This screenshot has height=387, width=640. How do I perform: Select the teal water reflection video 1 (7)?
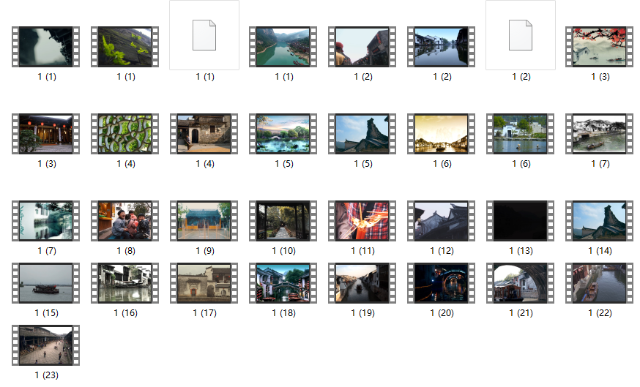(x=45, y=221)
